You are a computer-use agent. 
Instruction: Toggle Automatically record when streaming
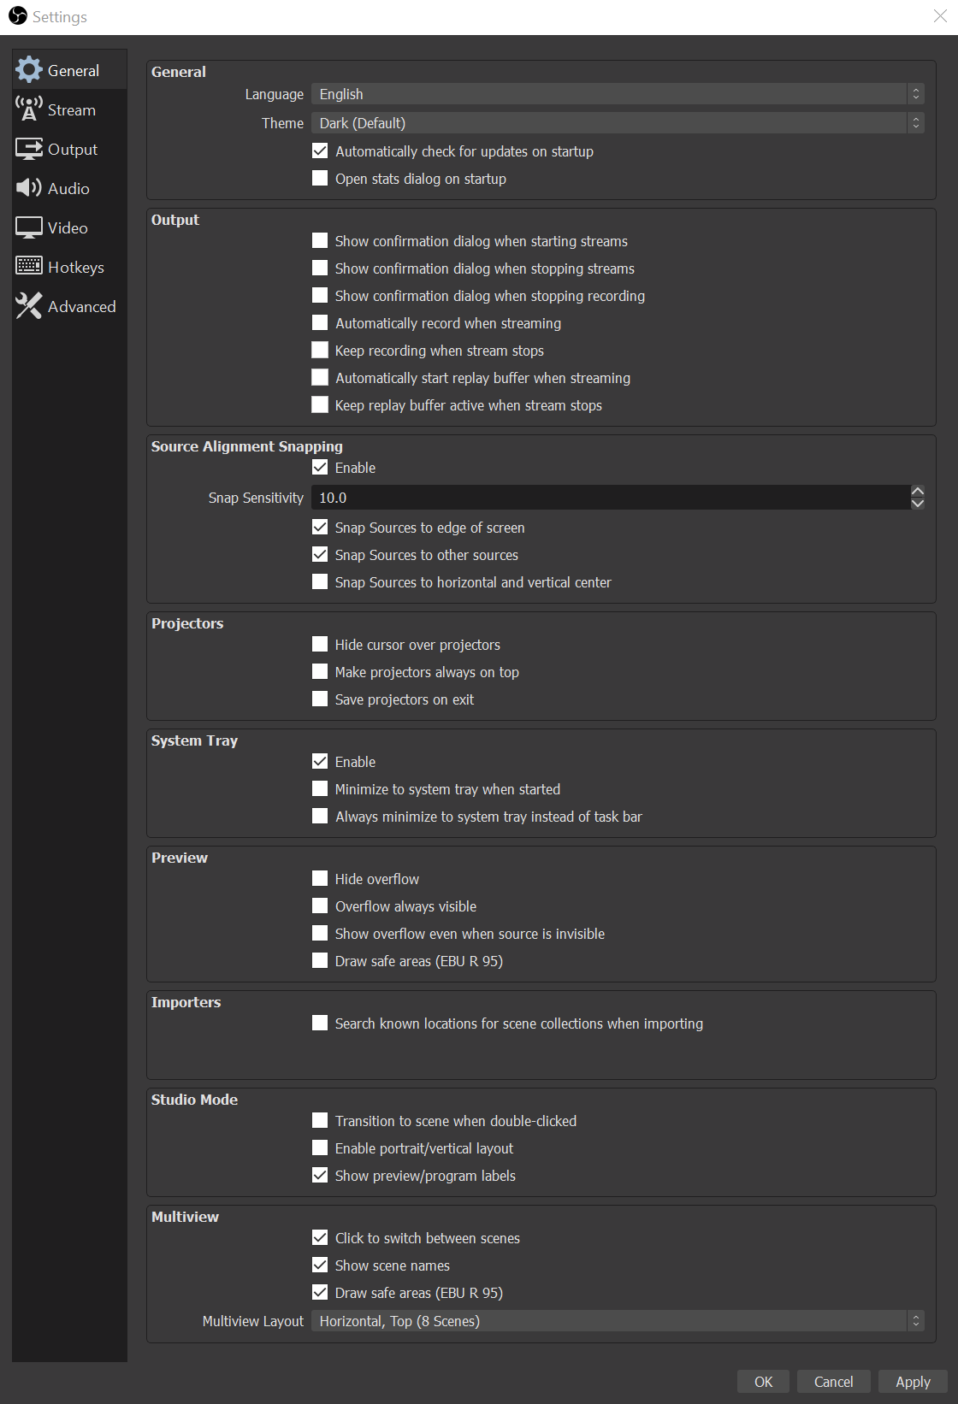(320, 322)
